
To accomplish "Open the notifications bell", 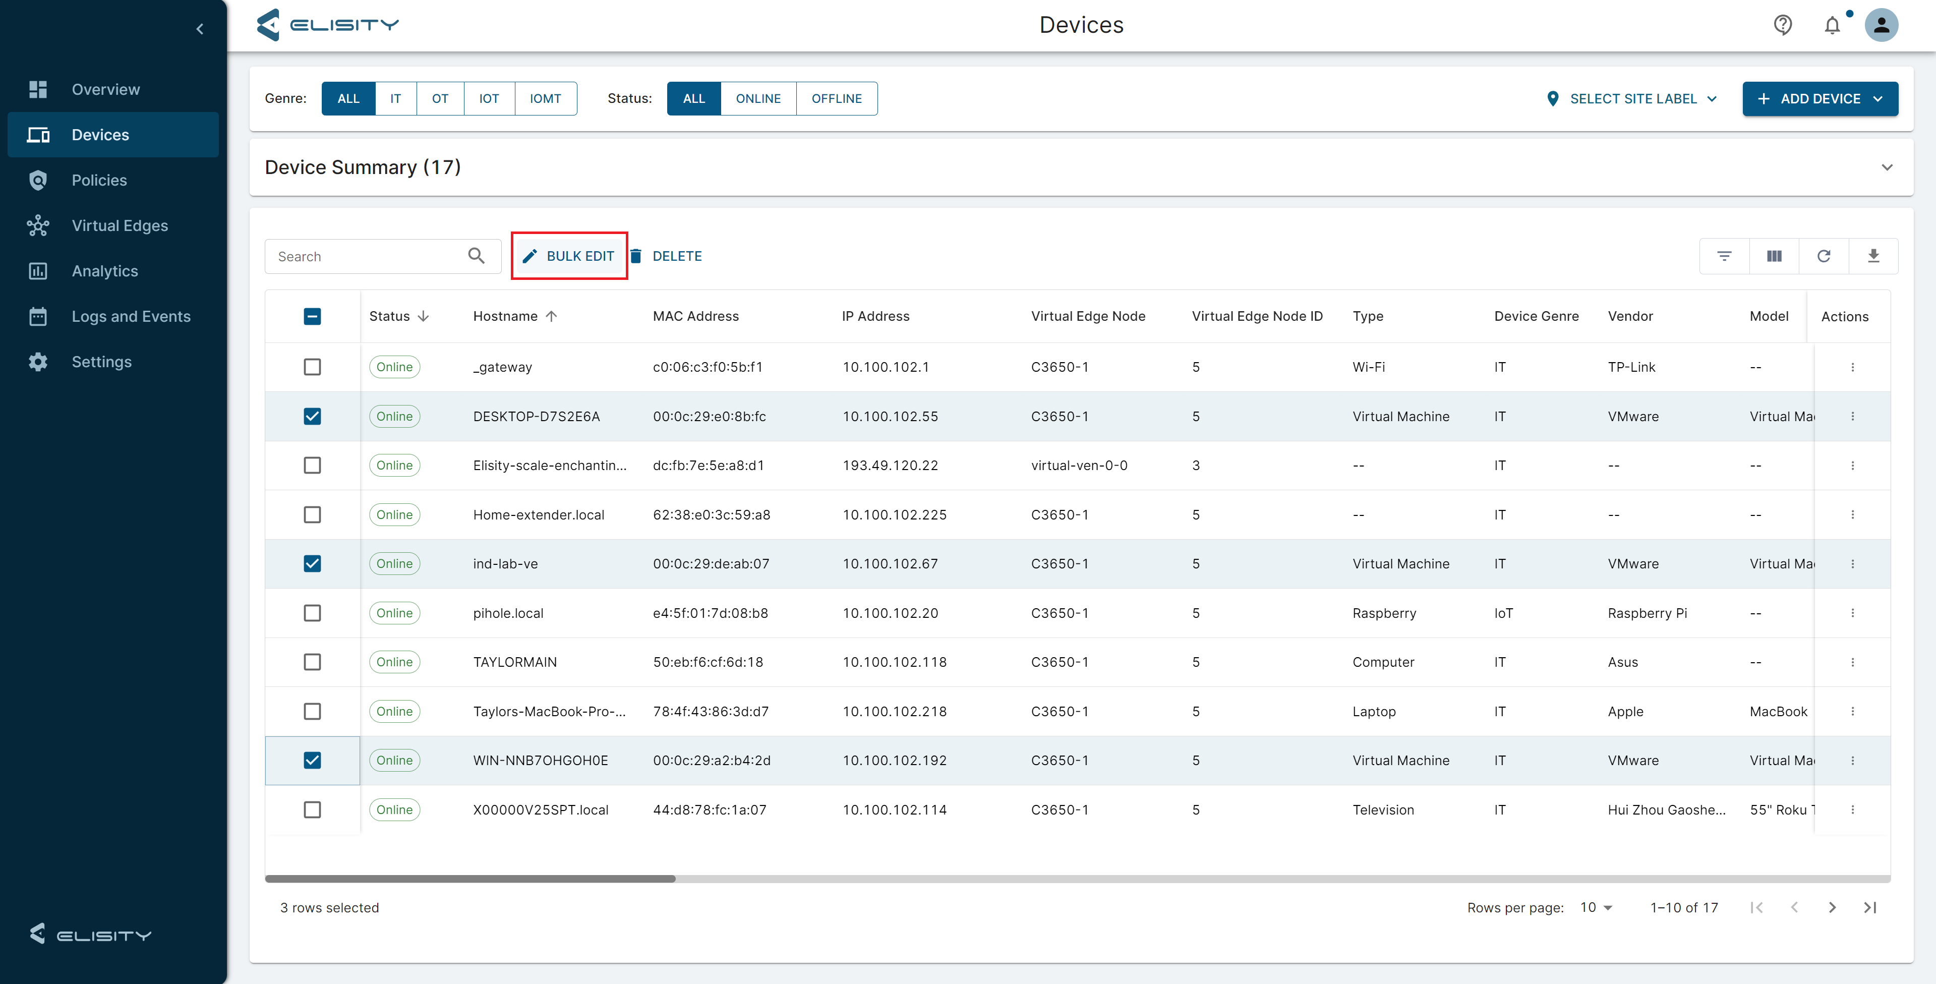I will coord(1832,25).
